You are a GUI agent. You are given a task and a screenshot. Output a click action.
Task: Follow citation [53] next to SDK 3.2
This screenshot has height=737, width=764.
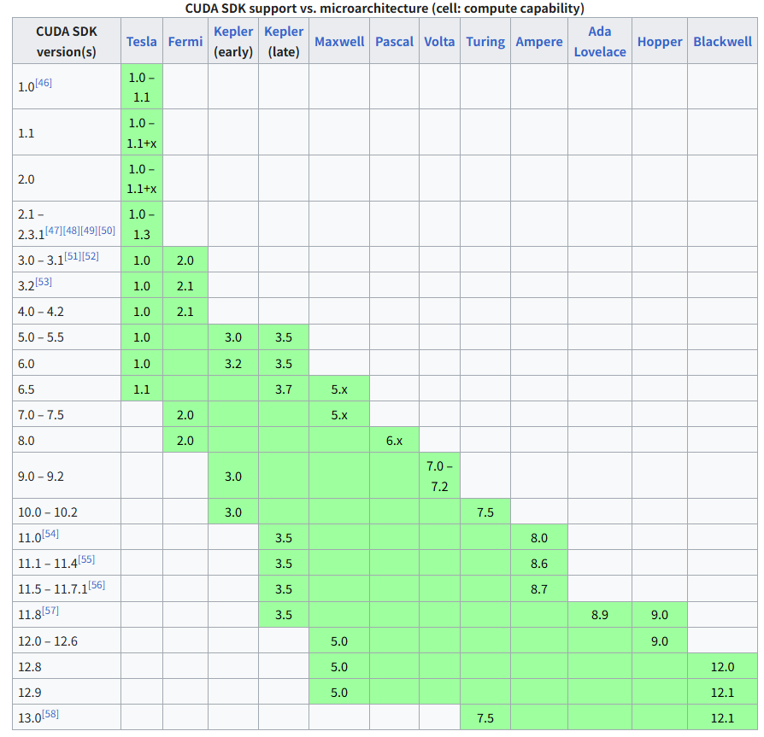point(44,282)
